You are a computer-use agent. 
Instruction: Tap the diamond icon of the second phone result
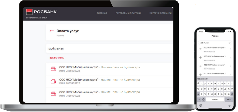click(200, 57)
